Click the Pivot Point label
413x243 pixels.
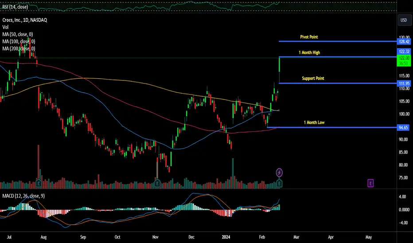pyautogui.click(x=309, y=37)
